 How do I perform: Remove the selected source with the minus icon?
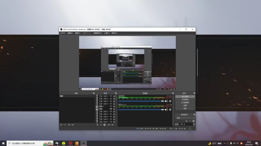click(101, 125)
